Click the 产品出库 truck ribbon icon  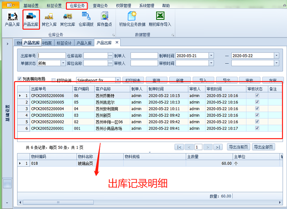[x=31, y=19]
